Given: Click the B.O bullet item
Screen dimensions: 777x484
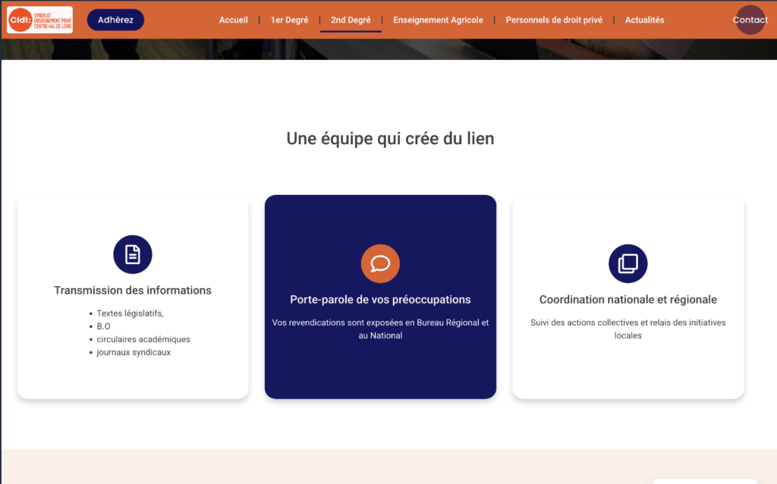Looking at the screenshot, I should 103,326.
